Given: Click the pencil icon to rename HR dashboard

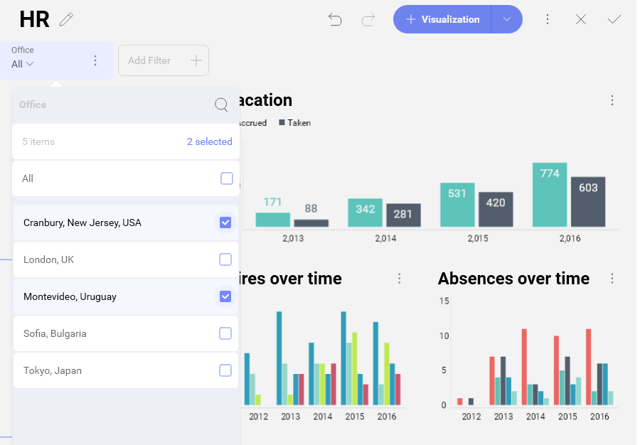Looking at the screenshot, I should coord(66,20).
